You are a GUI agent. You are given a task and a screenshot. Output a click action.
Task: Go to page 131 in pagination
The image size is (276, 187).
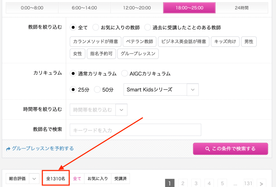[248, 183]
